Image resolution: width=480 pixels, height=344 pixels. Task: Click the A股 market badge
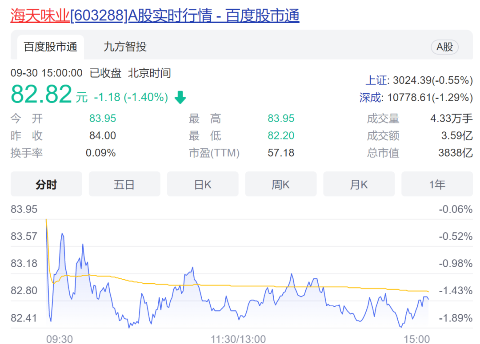(444, 47)
